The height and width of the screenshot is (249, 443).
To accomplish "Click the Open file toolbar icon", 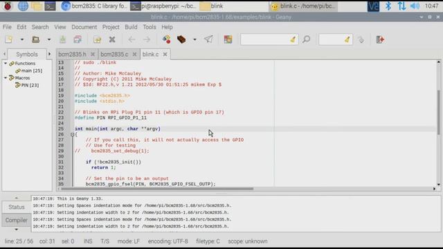I will (35, 39).
